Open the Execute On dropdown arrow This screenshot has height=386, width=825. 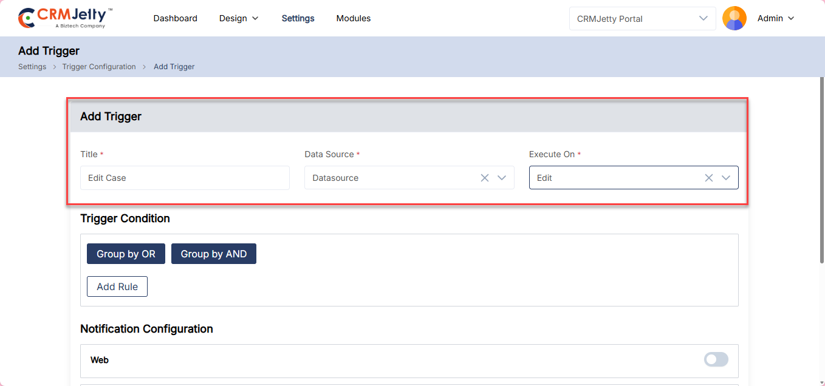point(726,178)
